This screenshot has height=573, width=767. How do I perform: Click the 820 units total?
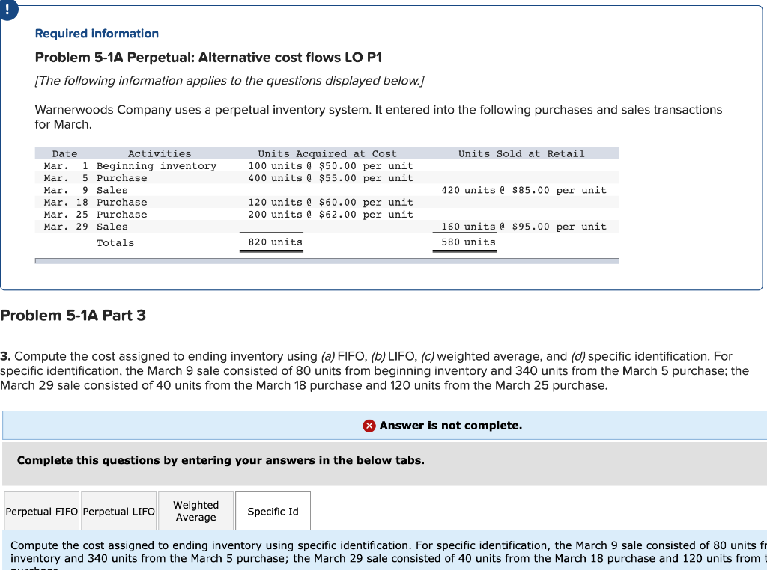point(275,242)
